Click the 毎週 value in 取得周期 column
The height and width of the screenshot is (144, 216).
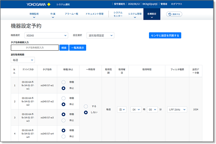click(108, 110)
